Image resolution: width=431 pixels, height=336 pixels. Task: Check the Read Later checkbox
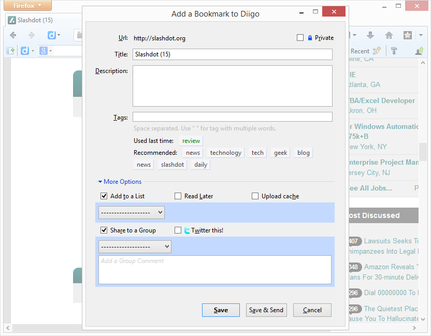click(178, 196)
